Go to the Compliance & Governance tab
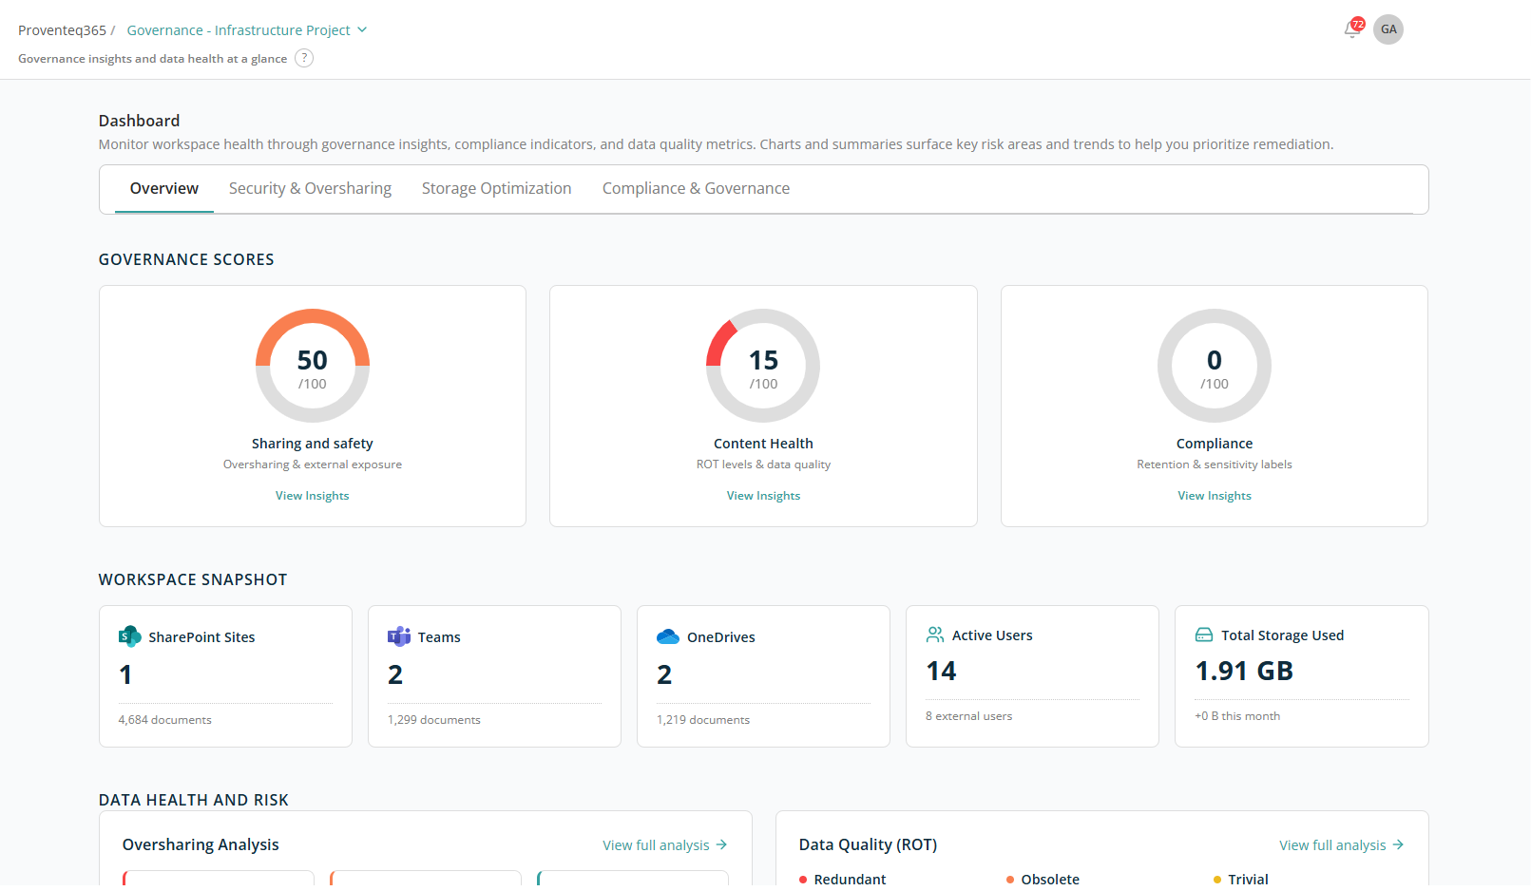Image resolution: width=1531 pixels, height=891 pixels. tap(696, 188)
